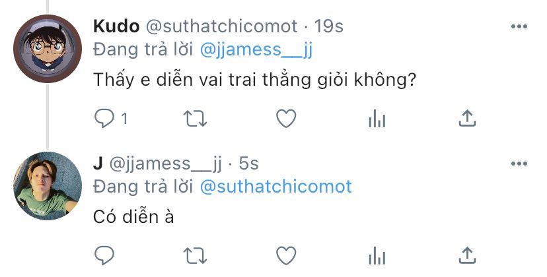Follow the @jjamess__jj mention link
The width and height of the screenshot is (547, 277).
[x=256, y=49]
